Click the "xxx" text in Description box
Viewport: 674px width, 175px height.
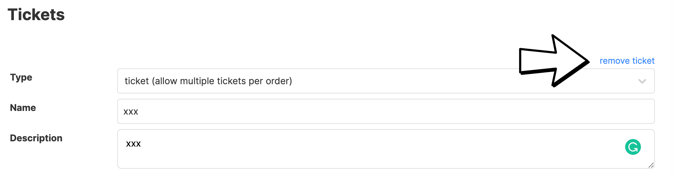point(133,144)
